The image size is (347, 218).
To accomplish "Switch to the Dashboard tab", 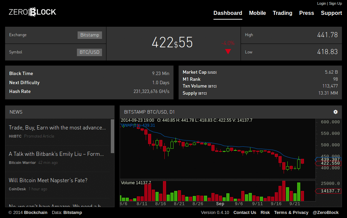I will (228, 13).
